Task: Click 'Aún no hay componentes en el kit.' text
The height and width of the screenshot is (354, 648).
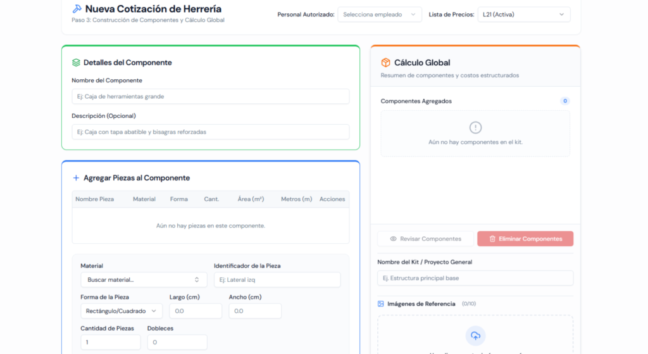Action: pyautogui.click(x=475, y=142)
